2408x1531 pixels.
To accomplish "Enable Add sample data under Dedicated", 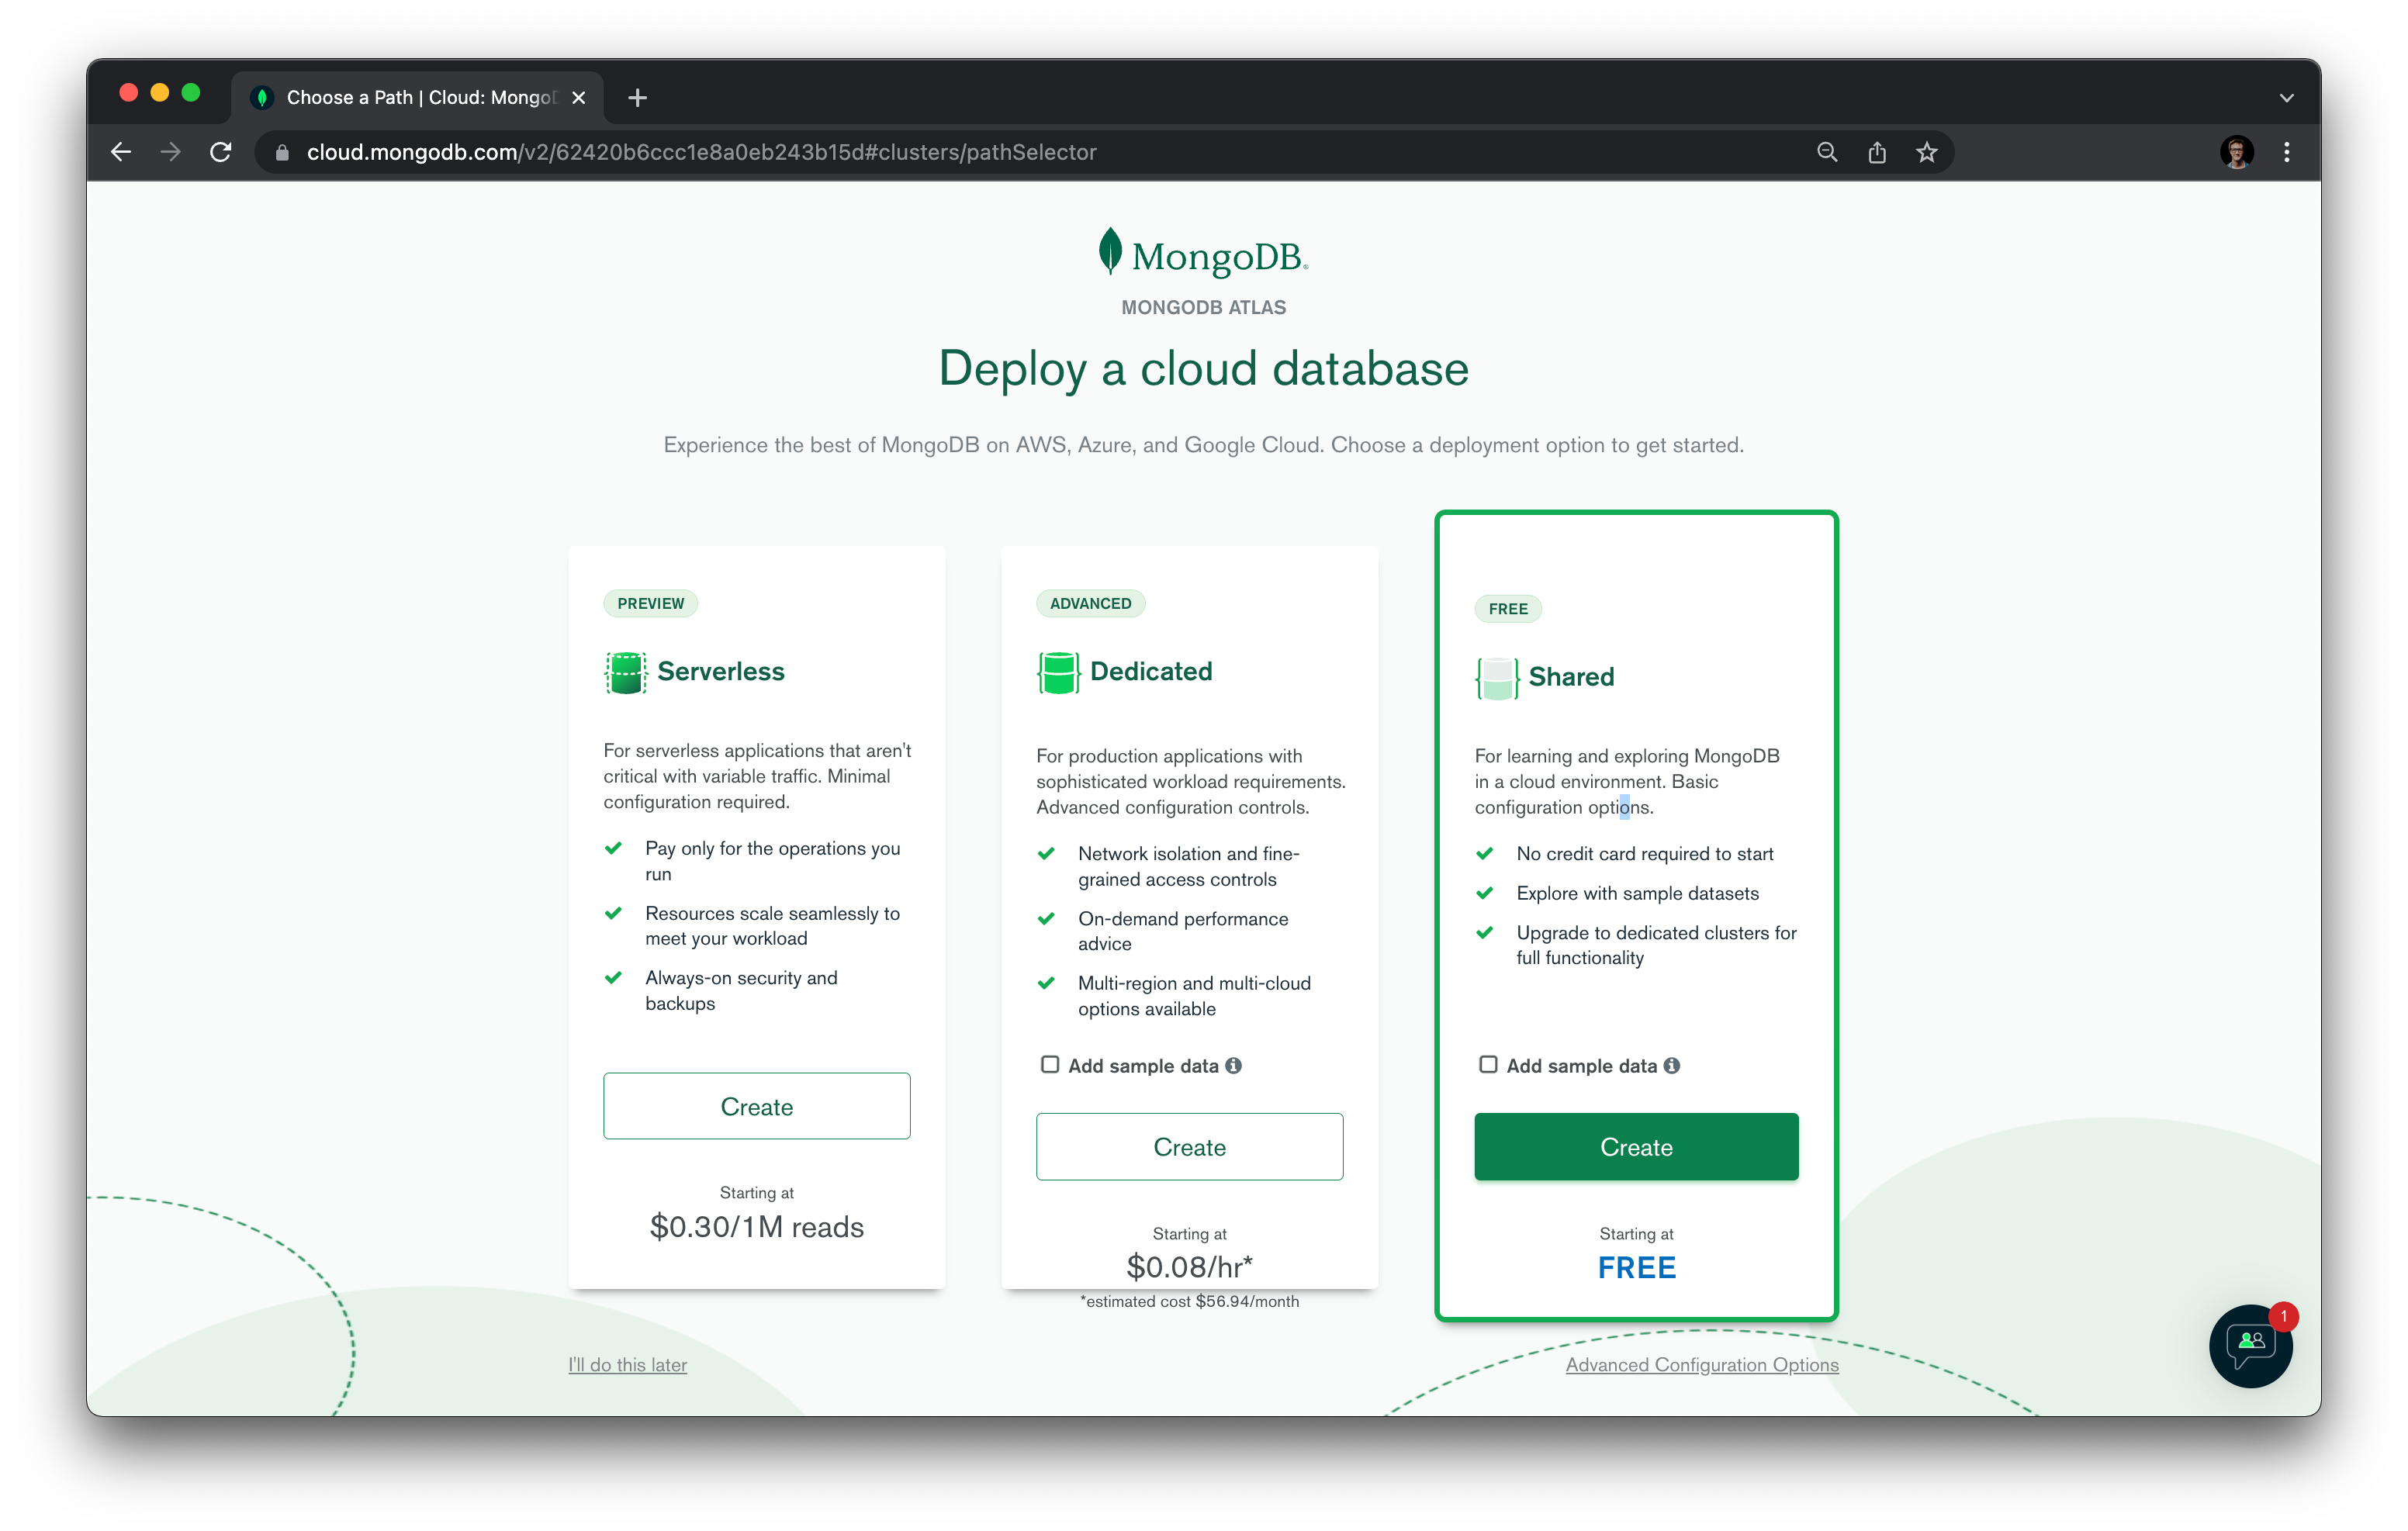I will [x=1050, y=1065].
